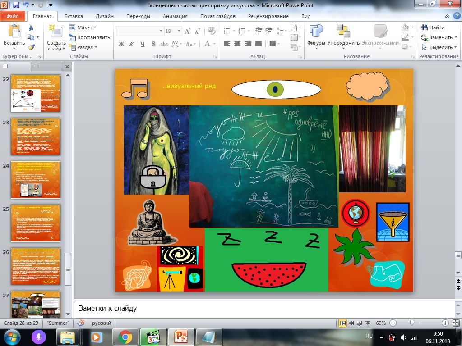Toggle Italic (К) formatting
Viewport: 462px width, 346px height.
point(132,44)
